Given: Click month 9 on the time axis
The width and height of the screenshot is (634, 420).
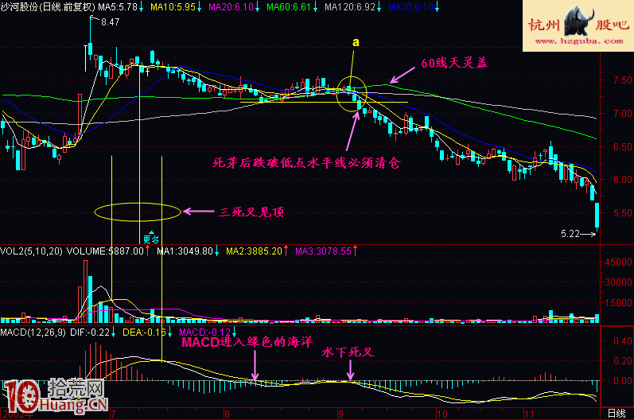Looking at the screenshot, I should 340,414.
